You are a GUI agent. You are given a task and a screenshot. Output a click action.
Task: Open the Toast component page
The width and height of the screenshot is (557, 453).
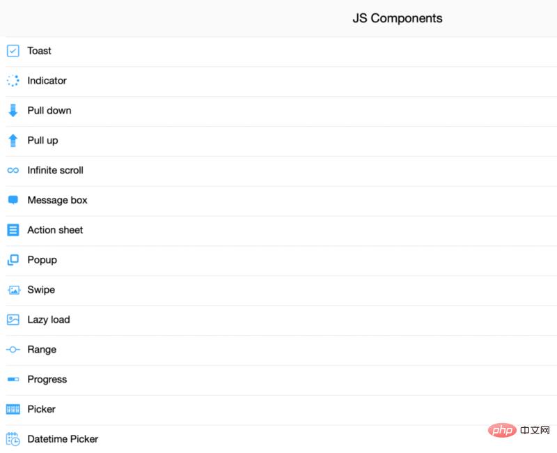click(x=40, y=51)
